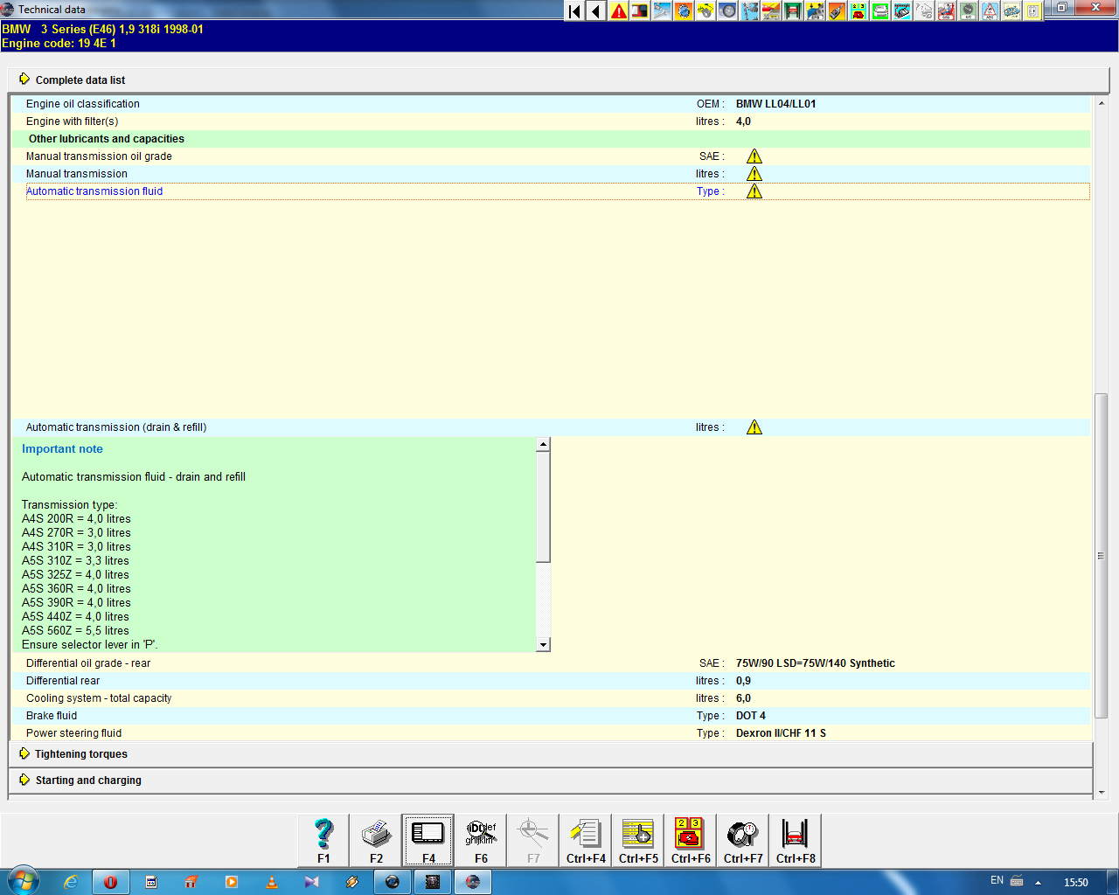Image resolution: width=1119 pixels, height=895 pixels.
Task: Jump to first page using top toolbar arrow
Action: pyautogui.click(x=574, y=11)
